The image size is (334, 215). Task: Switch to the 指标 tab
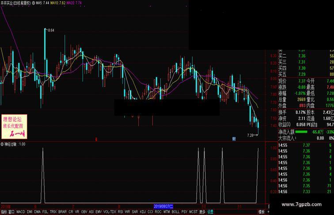coord(4,212)
